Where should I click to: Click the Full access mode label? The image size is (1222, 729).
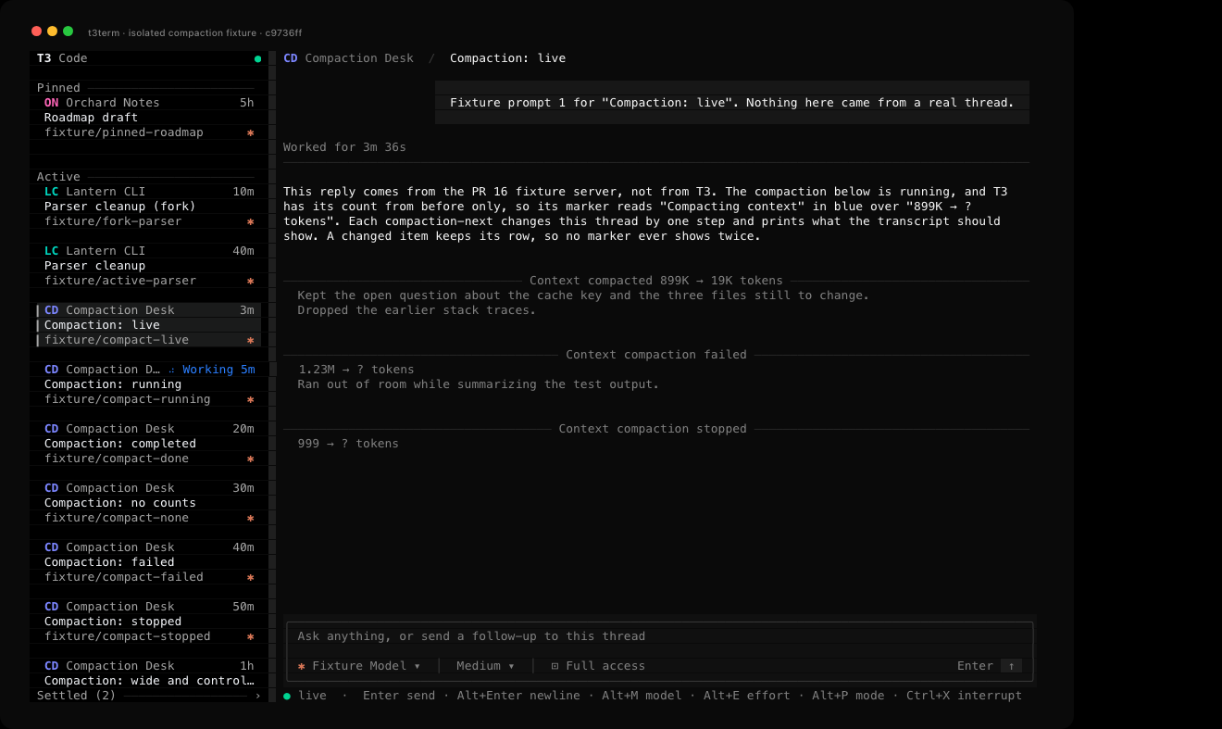[x=605, y=666]
